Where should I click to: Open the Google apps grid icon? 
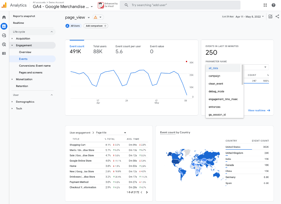265,5
